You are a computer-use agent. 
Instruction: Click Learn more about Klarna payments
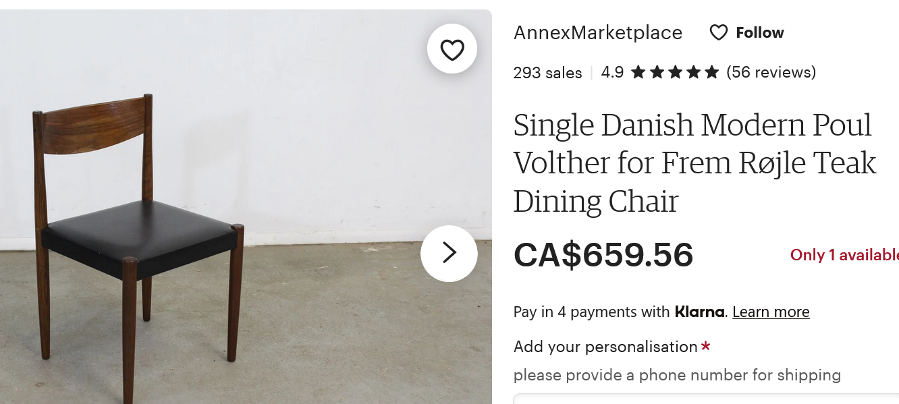coord(770,312)
